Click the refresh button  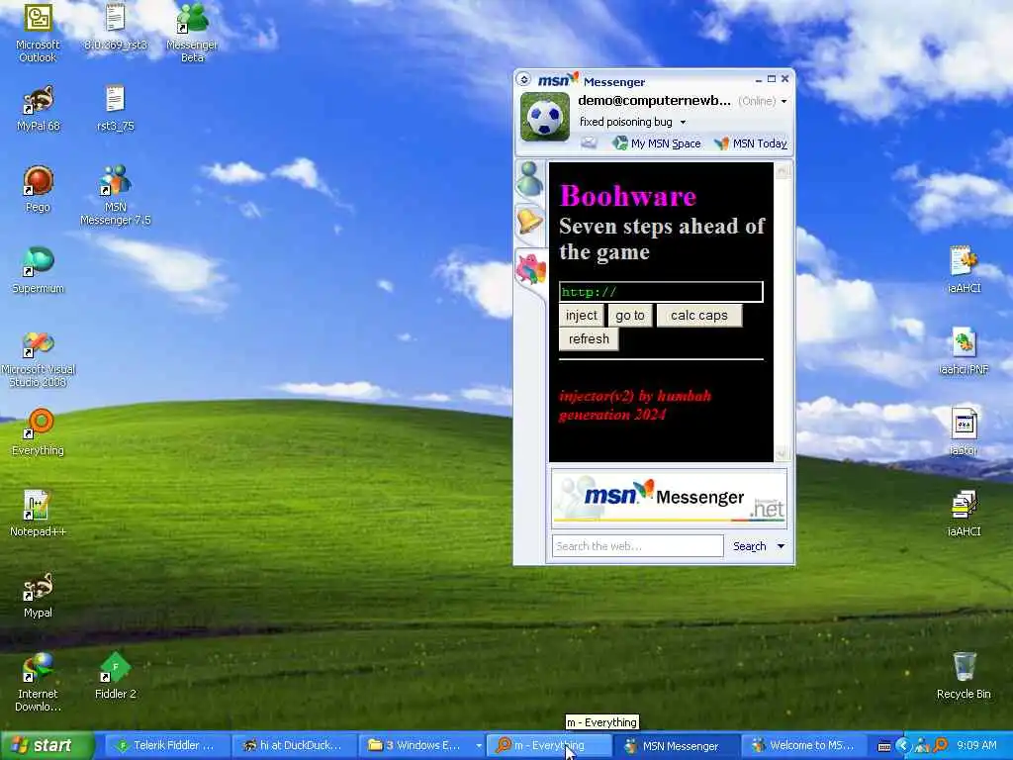(x=589, y=338)
